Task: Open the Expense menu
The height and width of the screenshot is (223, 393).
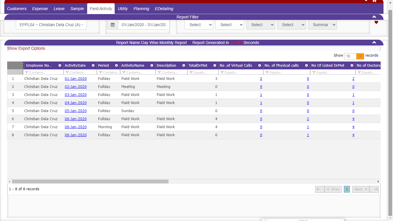Action: click(x=40, y=9)
